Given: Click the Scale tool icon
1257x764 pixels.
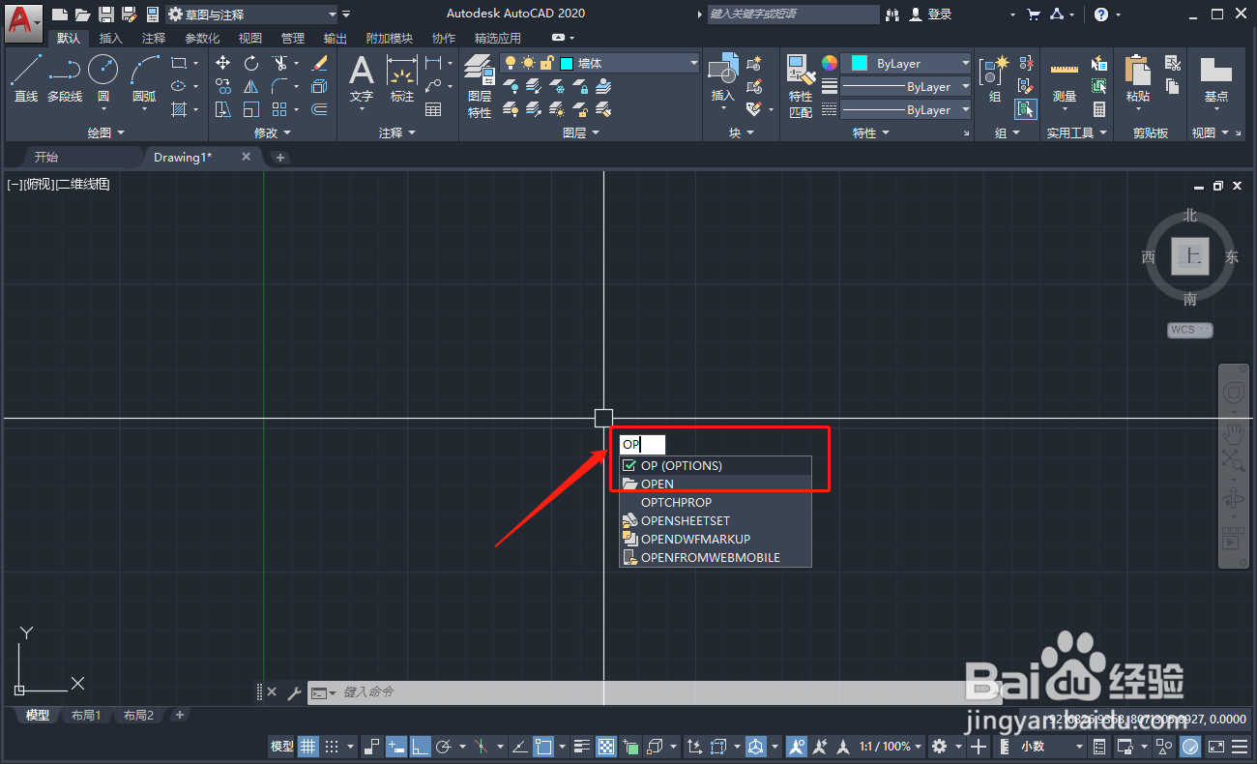Looking at the screenshot, I should click(251, 109).
